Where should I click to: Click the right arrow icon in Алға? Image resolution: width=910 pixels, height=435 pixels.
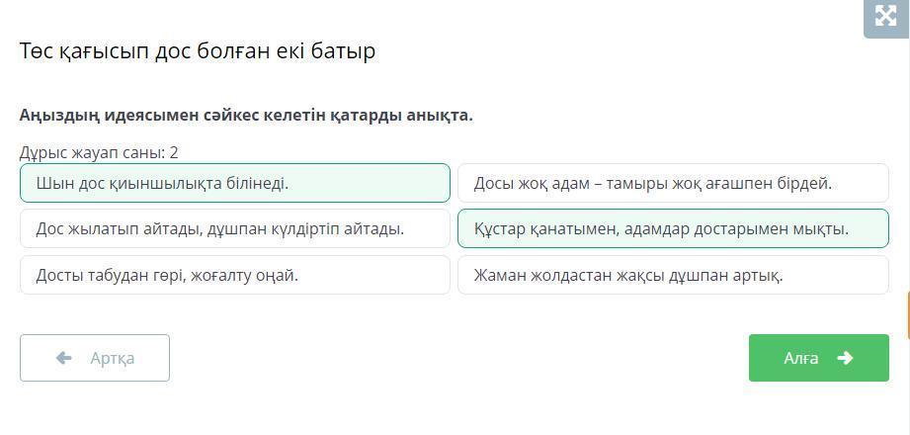click(845, 358)
